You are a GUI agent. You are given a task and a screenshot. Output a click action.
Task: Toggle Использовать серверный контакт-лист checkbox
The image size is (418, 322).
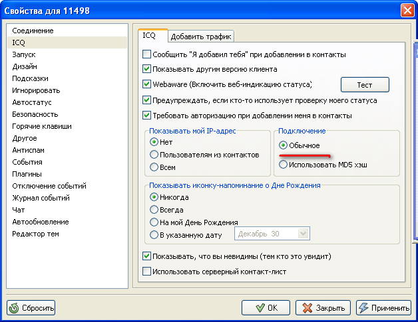(x=147, y=271)
